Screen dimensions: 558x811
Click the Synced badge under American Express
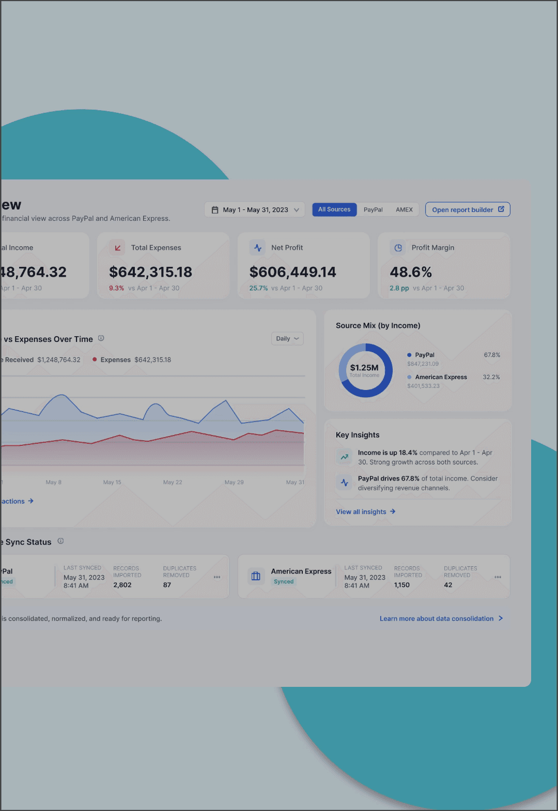pos(284,581)
